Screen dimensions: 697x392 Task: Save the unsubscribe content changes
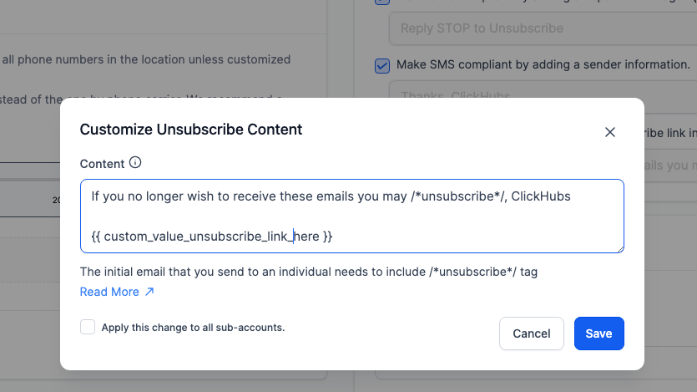click(x=599, y=333)
